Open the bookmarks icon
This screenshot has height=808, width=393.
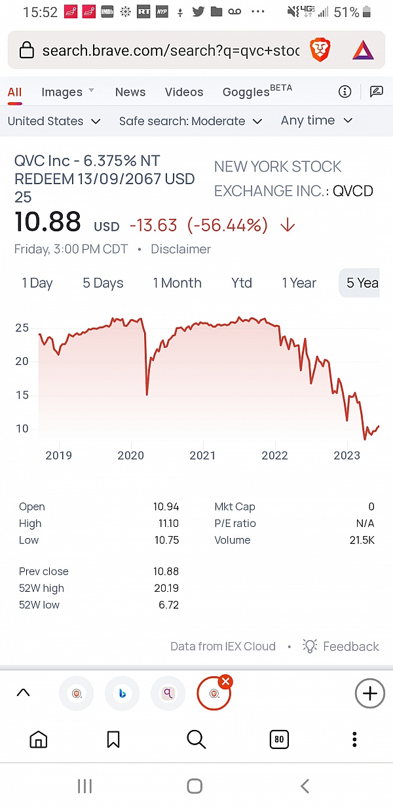point(113,740)
